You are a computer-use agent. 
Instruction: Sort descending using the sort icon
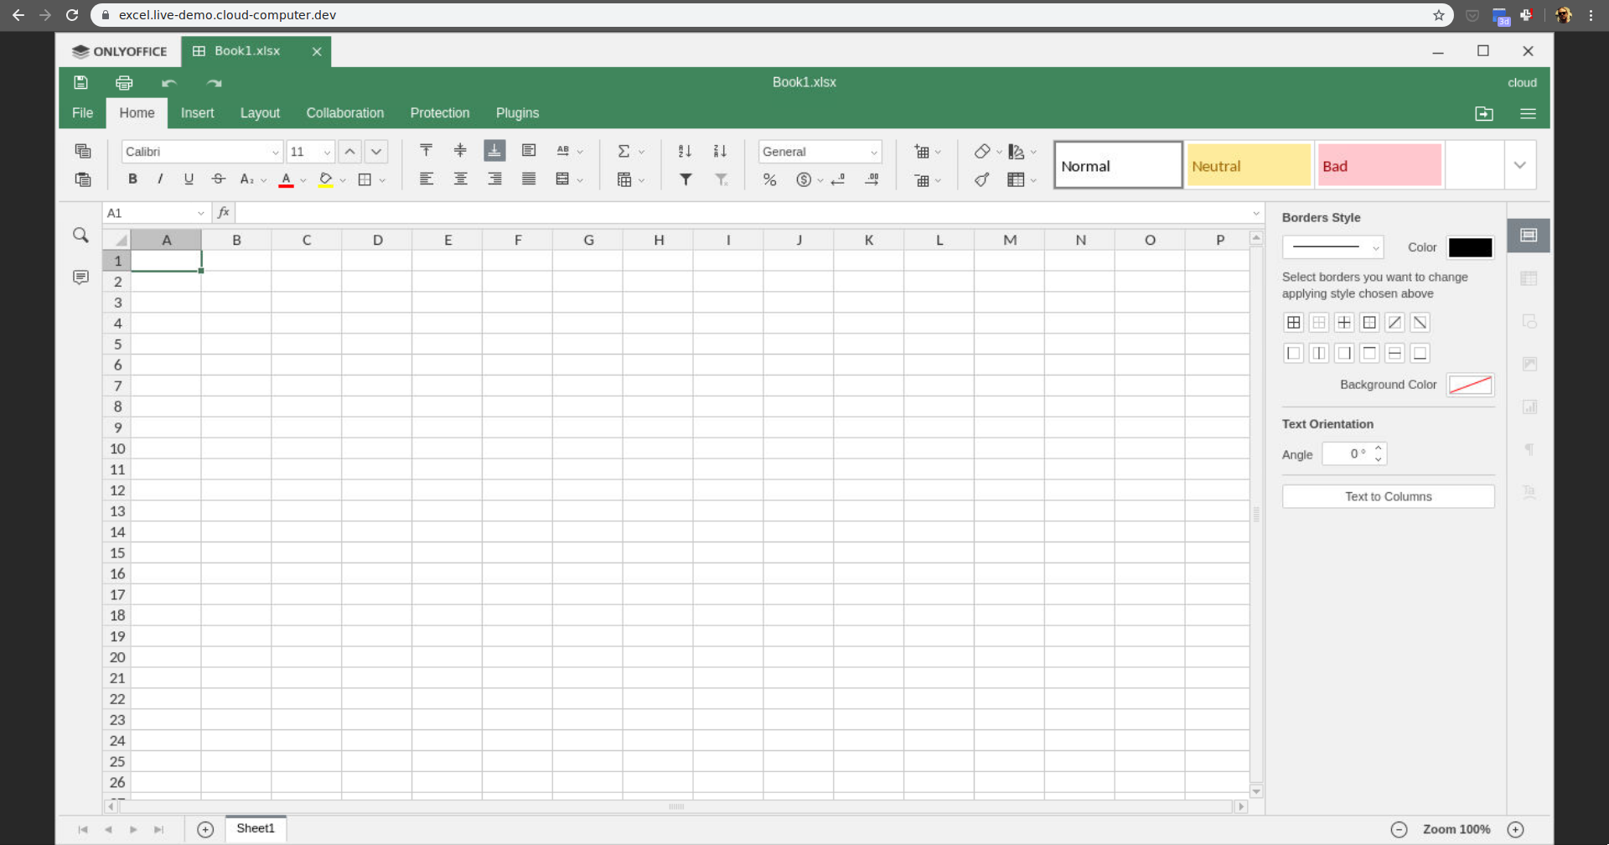[720, 151]
